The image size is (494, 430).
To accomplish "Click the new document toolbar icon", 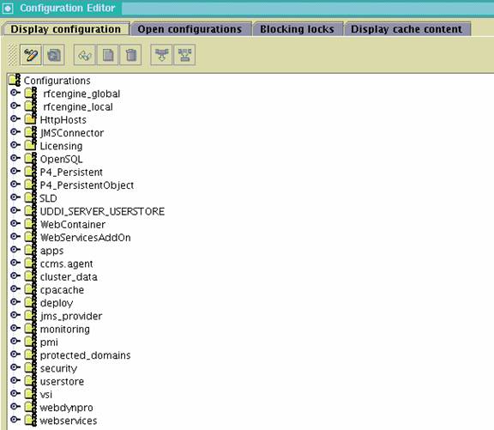I will click(x=108, y=55).
